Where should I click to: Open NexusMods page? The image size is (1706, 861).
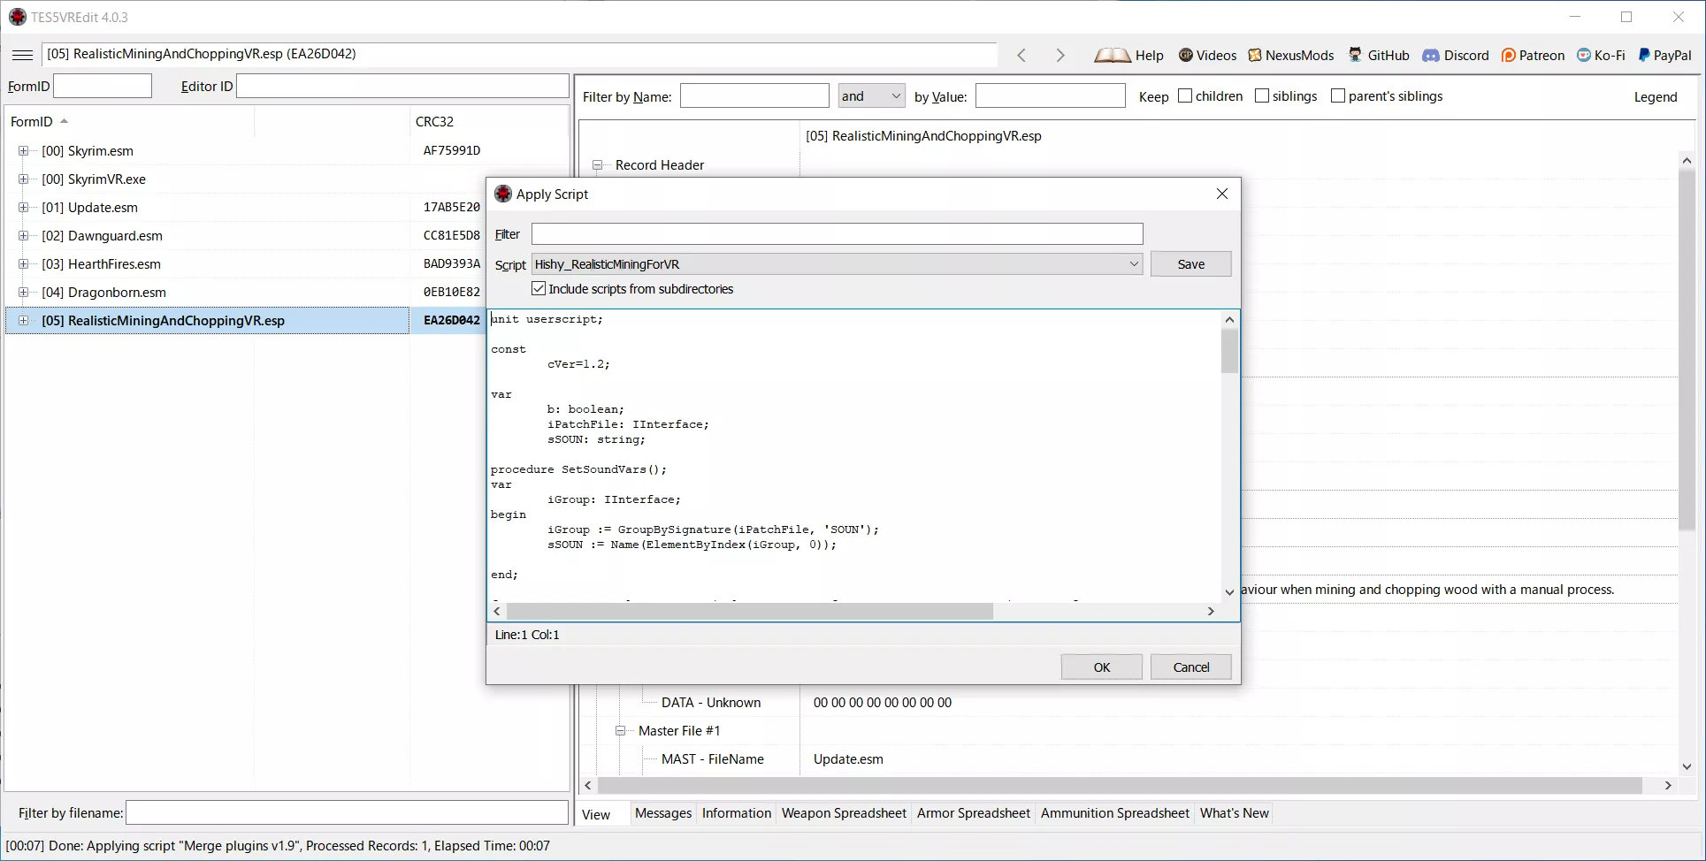click(1290, 55)
